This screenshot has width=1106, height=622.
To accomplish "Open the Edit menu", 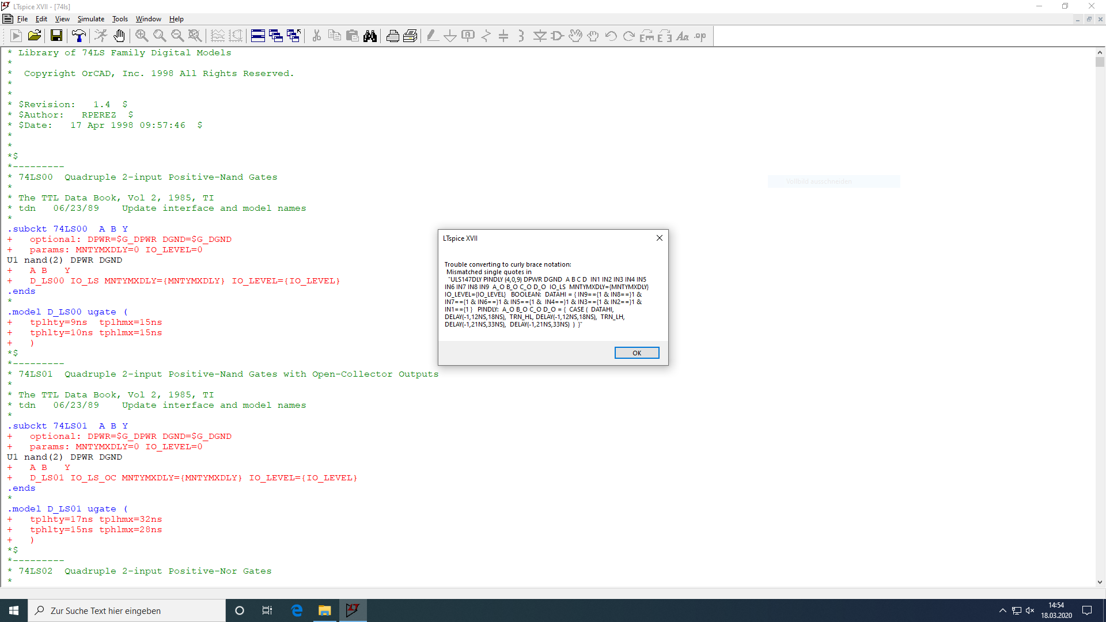I will (x=41, y=19).
